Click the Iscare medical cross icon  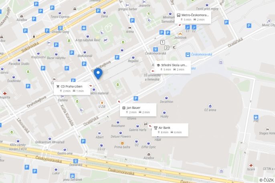(x=251, y=165)
